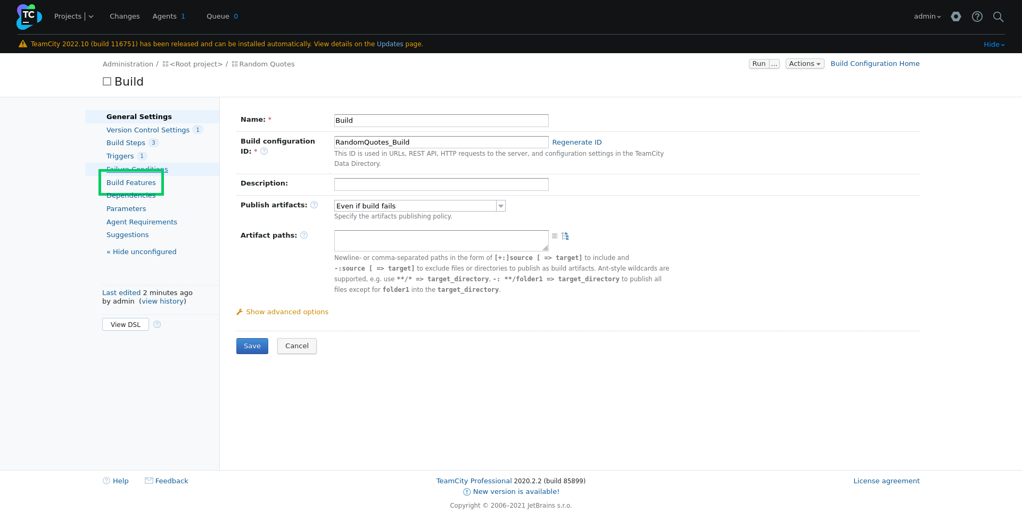1022x529 pixels.
Task: Open Parameters section
Action: point(126,209)
